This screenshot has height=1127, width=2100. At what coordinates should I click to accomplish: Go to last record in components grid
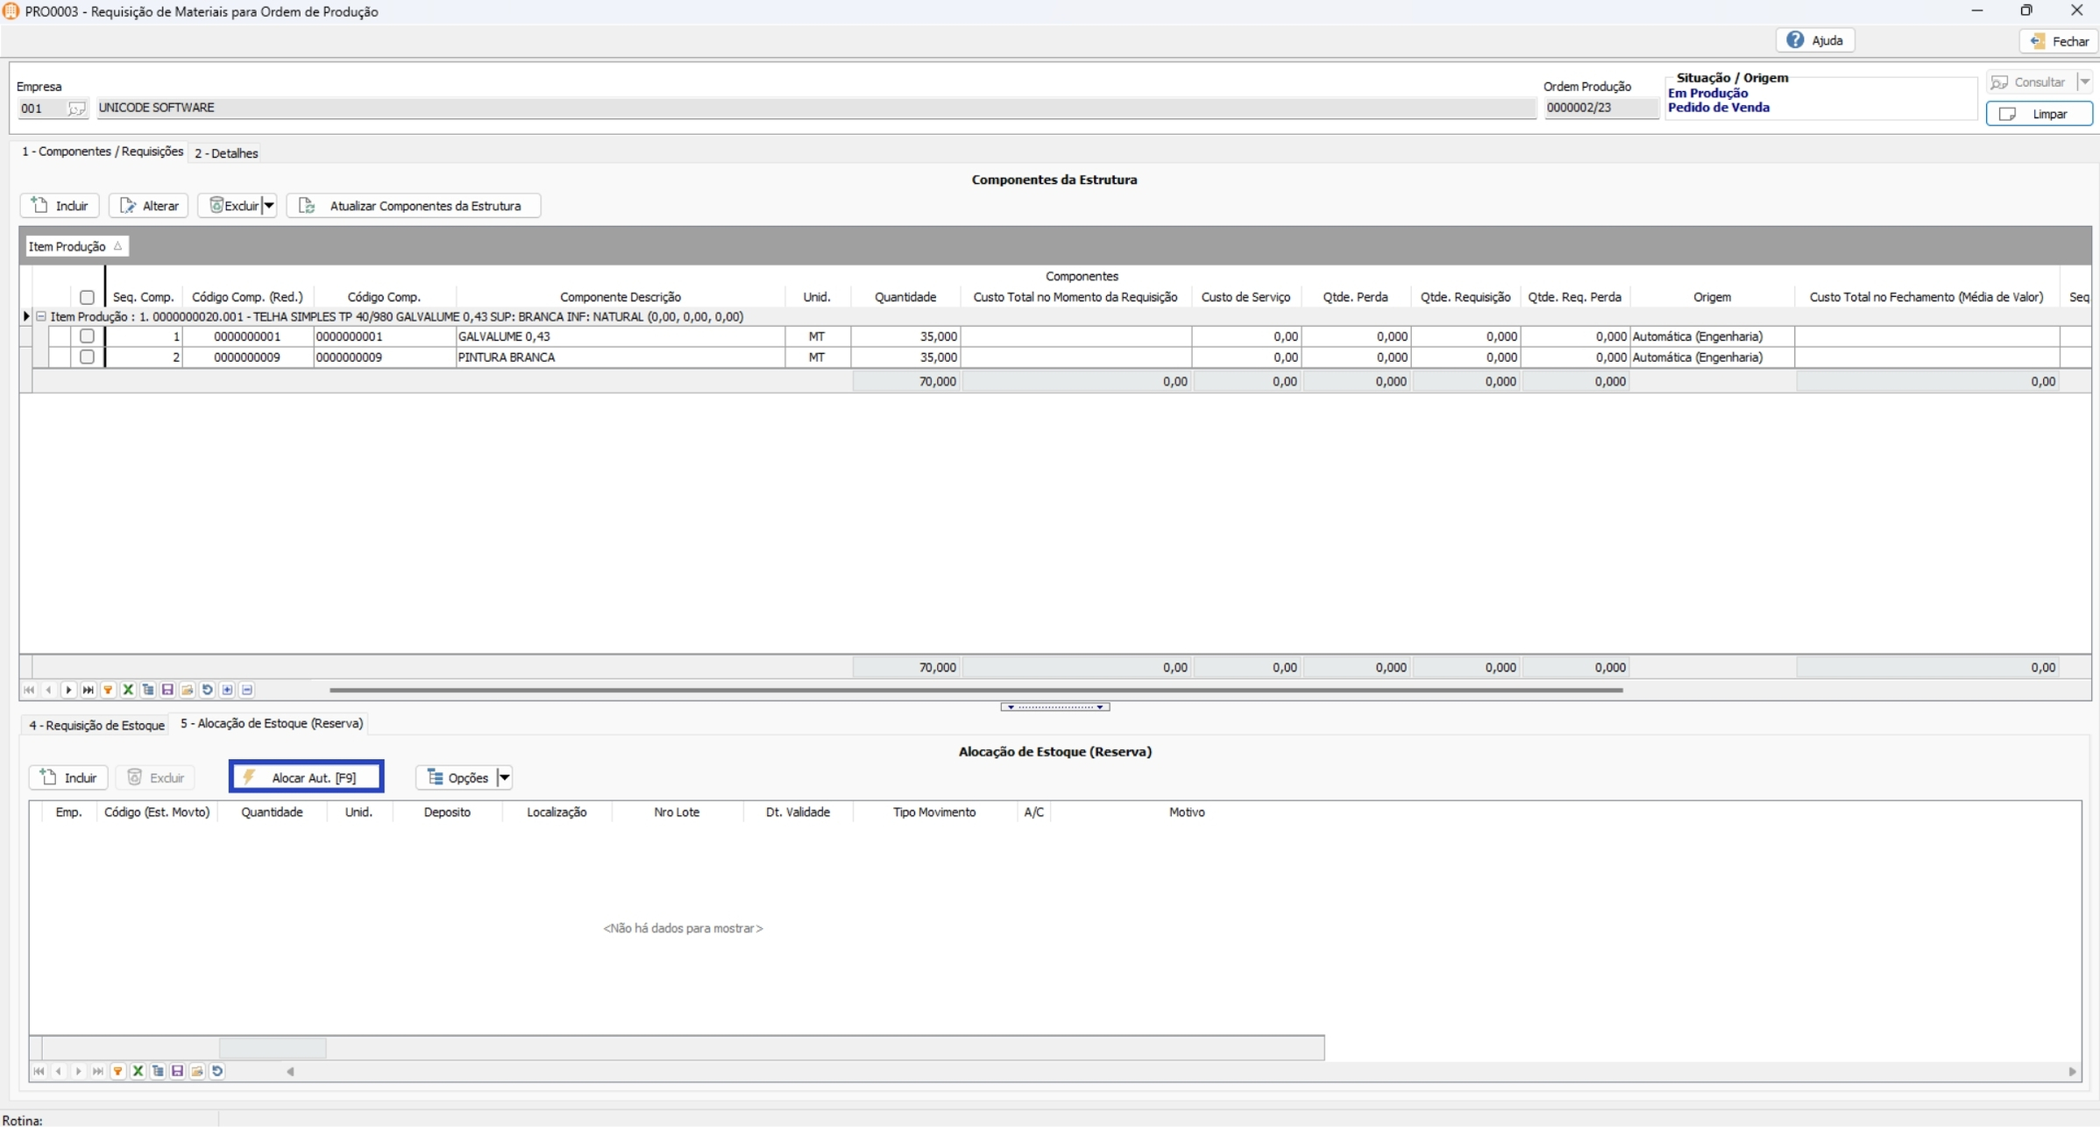89,690
